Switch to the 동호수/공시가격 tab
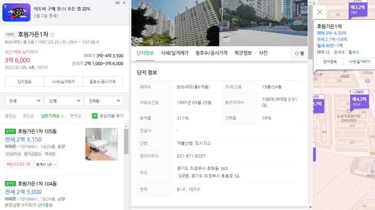Screen dimensions: 375x210 click(212, 53)
